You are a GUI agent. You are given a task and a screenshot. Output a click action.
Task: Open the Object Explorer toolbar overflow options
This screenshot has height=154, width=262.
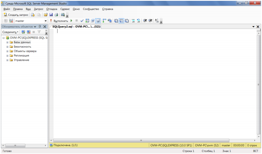(x=46, y=32)
